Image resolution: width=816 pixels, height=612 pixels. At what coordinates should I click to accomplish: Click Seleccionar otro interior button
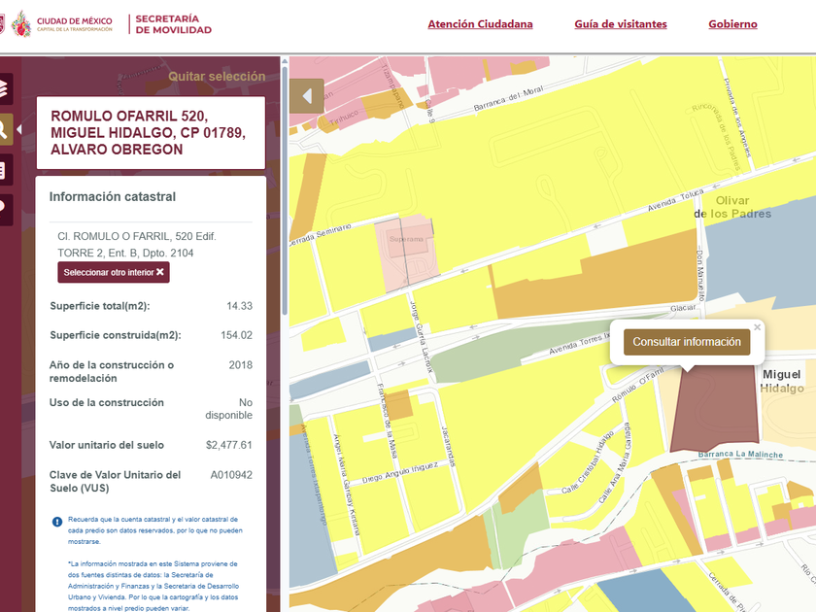click(x=113, y=272)
